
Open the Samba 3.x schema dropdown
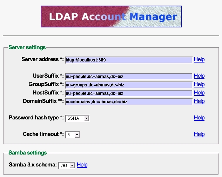click(67, 165)
